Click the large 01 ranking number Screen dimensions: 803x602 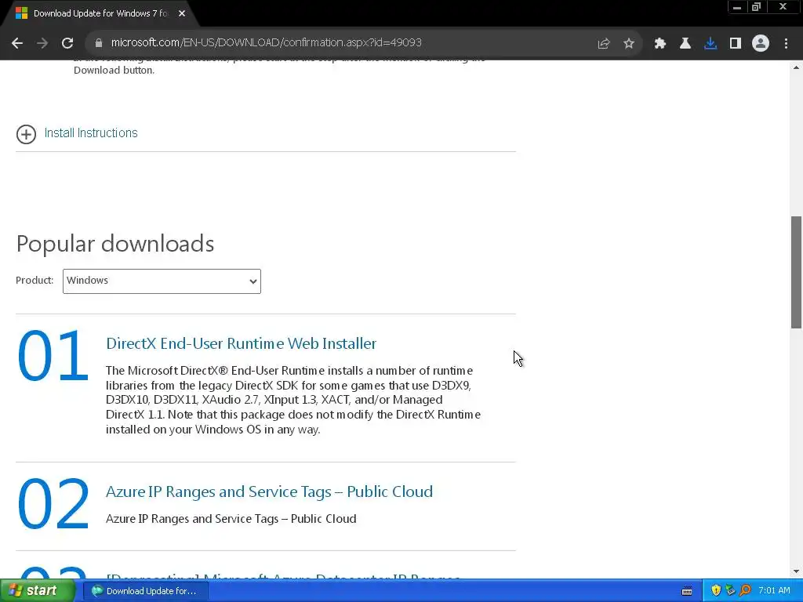[x=53, y=356]
